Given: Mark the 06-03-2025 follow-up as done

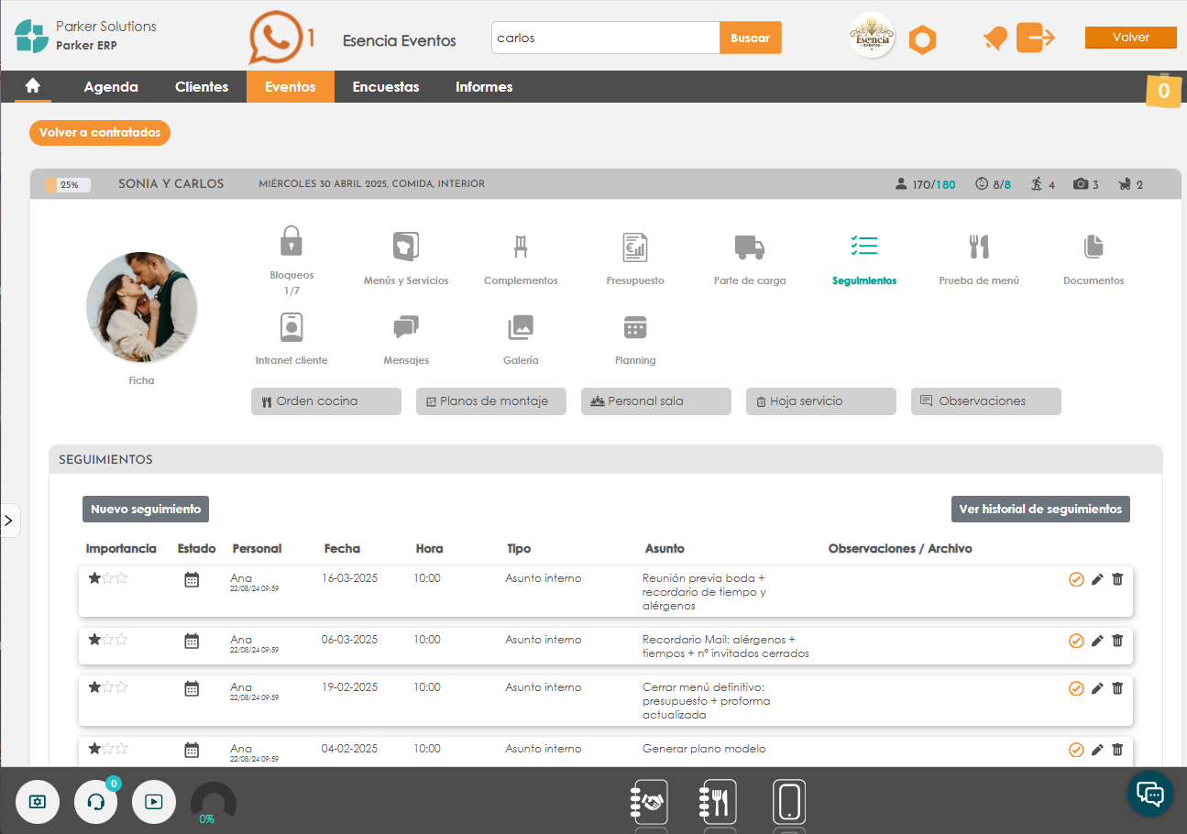Looking at the screenshot, I should tap(1076, 641).
